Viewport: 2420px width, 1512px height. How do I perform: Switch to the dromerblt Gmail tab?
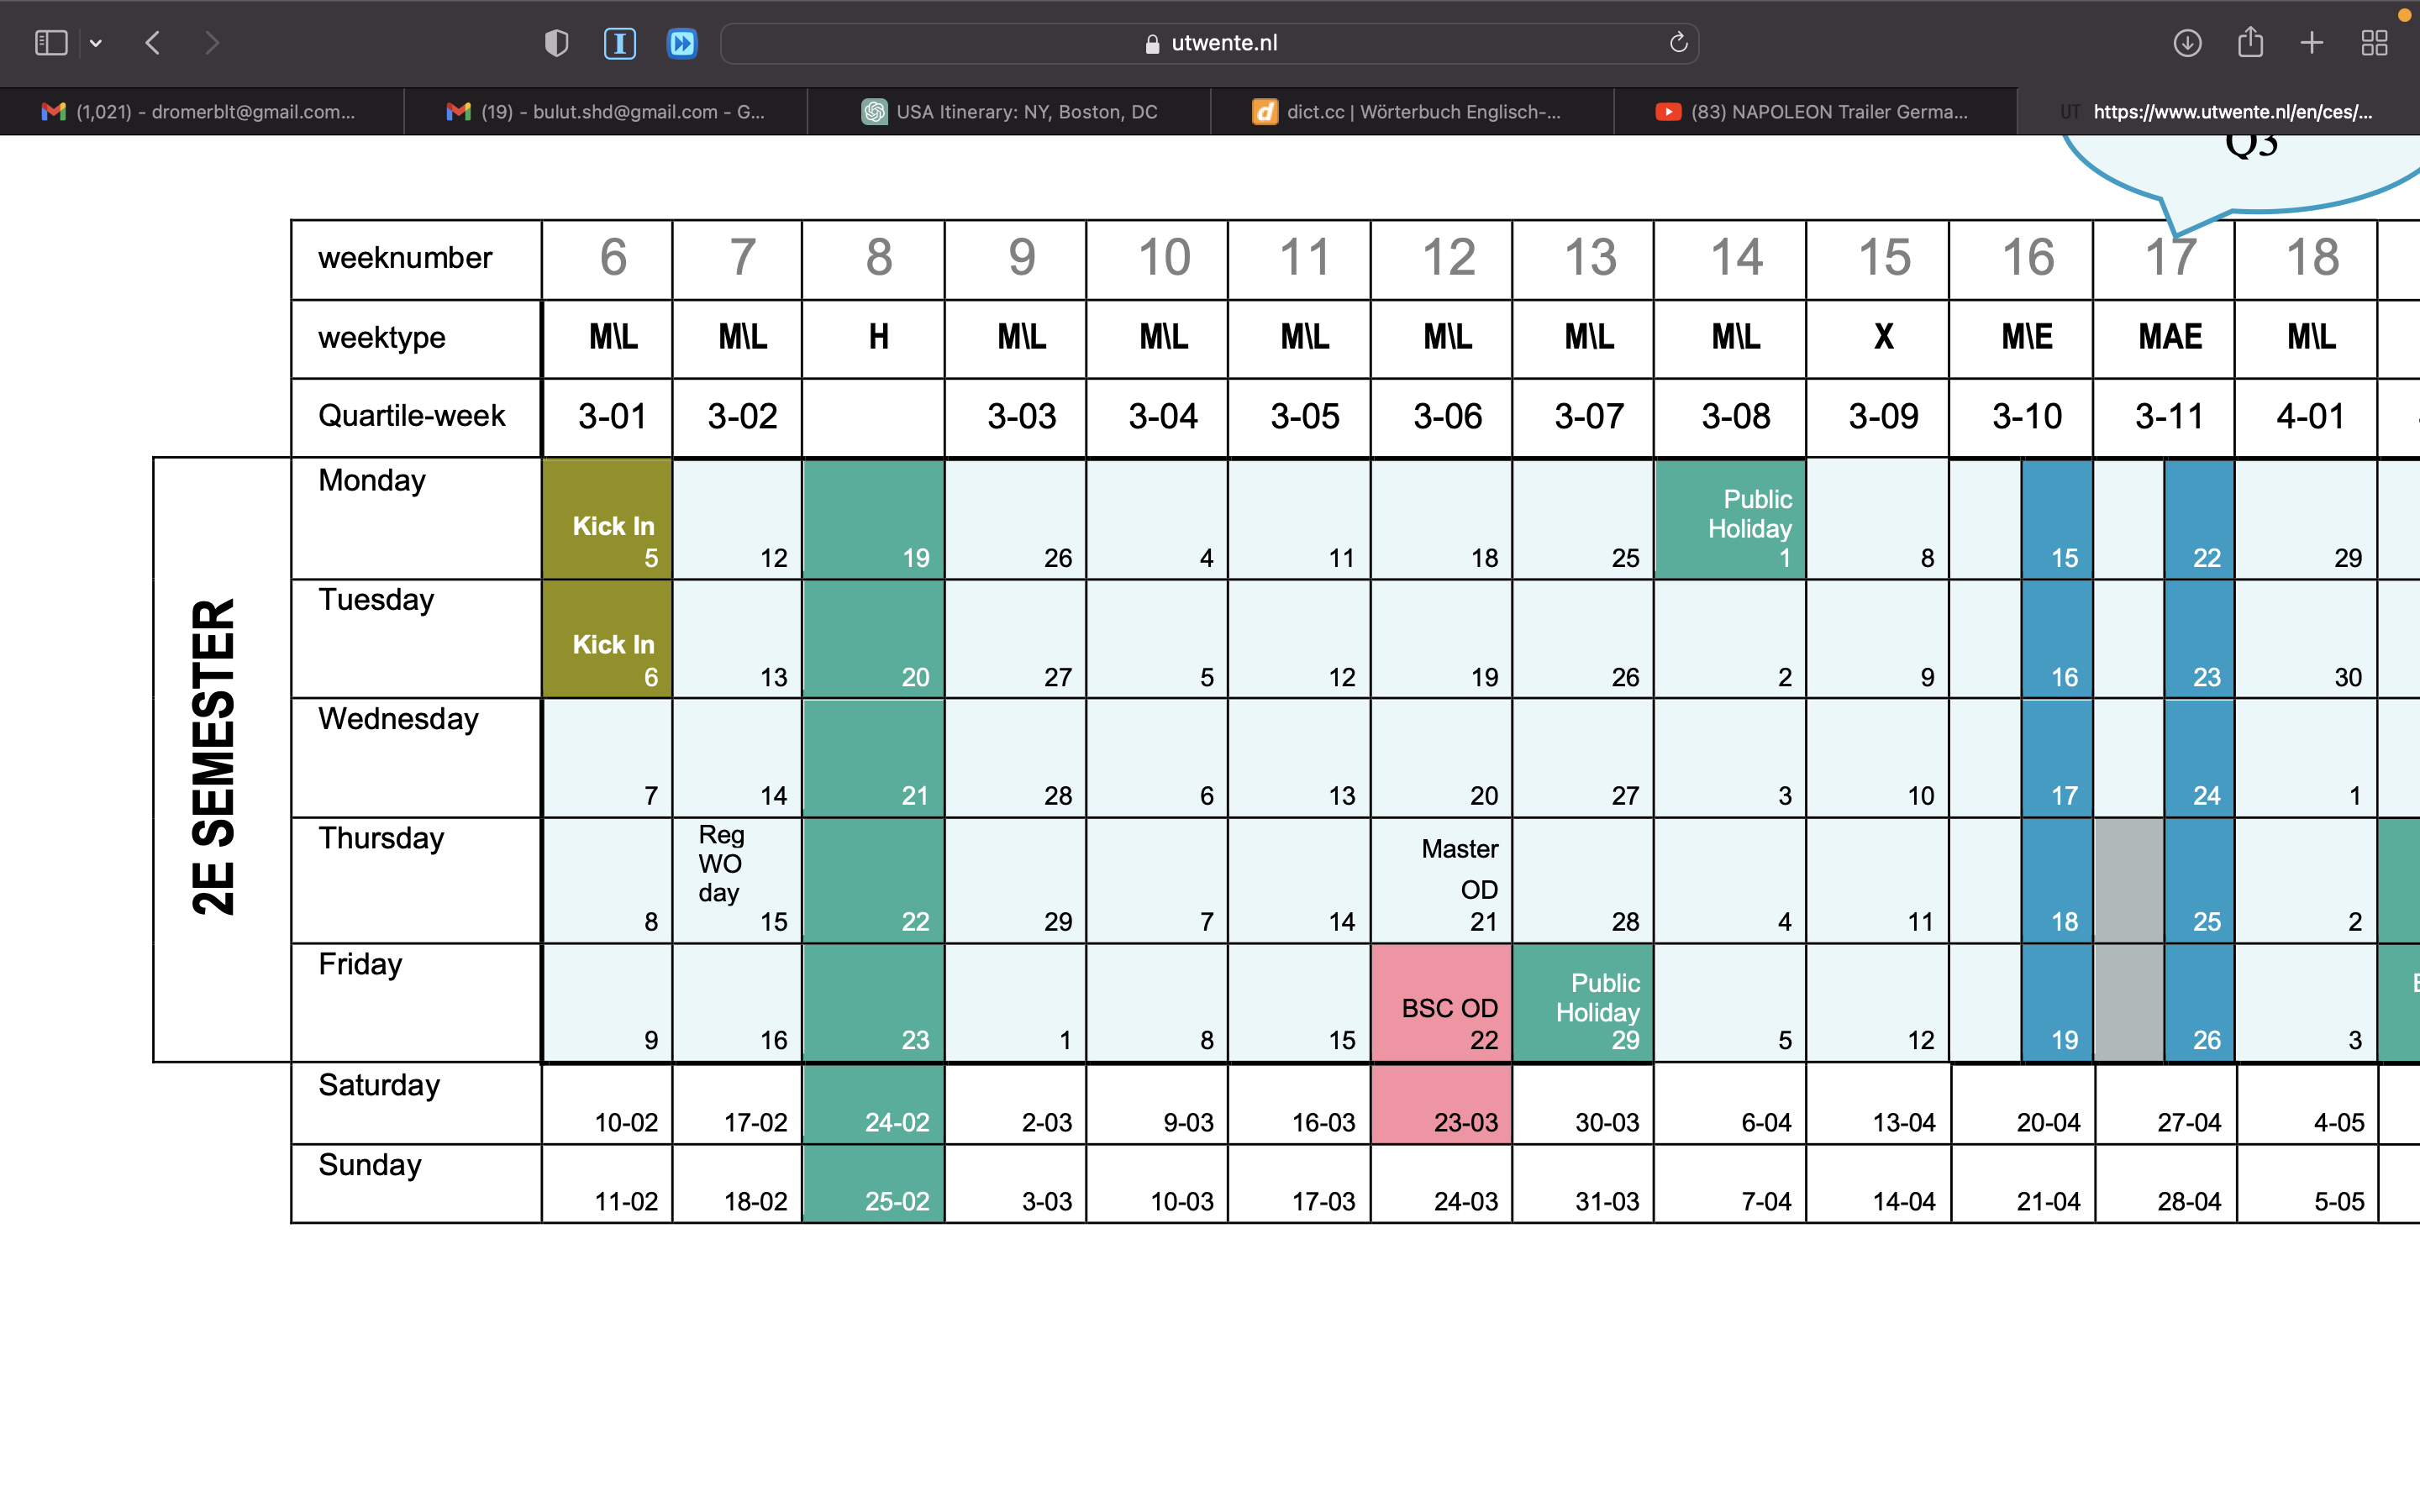click(x=201, y=112)
